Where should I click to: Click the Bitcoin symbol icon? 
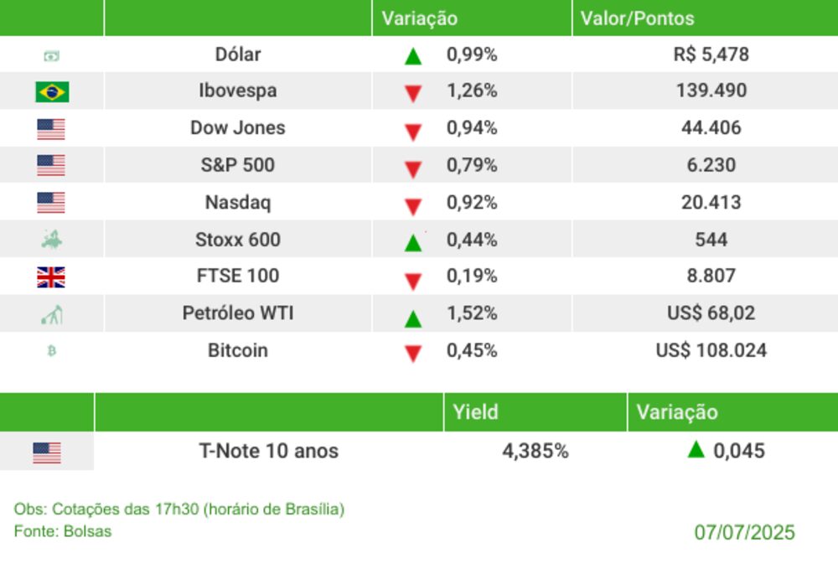click(x=52, y=352)
